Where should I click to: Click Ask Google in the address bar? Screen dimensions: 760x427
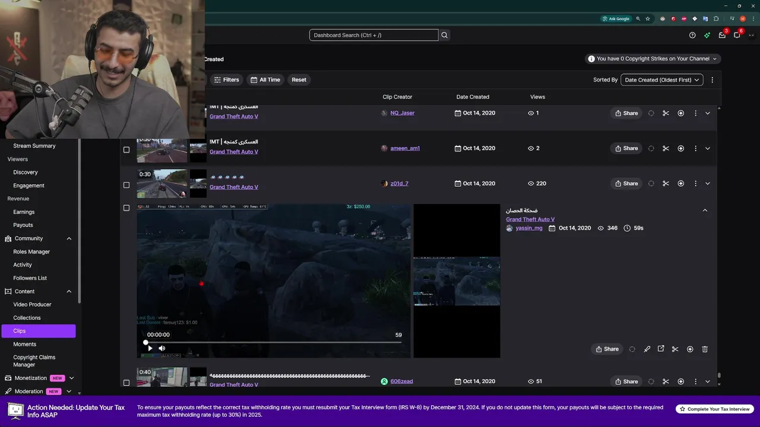point(616,18)
